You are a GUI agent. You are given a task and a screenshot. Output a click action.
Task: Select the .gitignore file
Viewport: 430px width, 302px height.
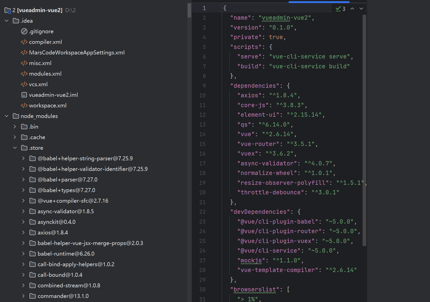(x=41, y=31)
